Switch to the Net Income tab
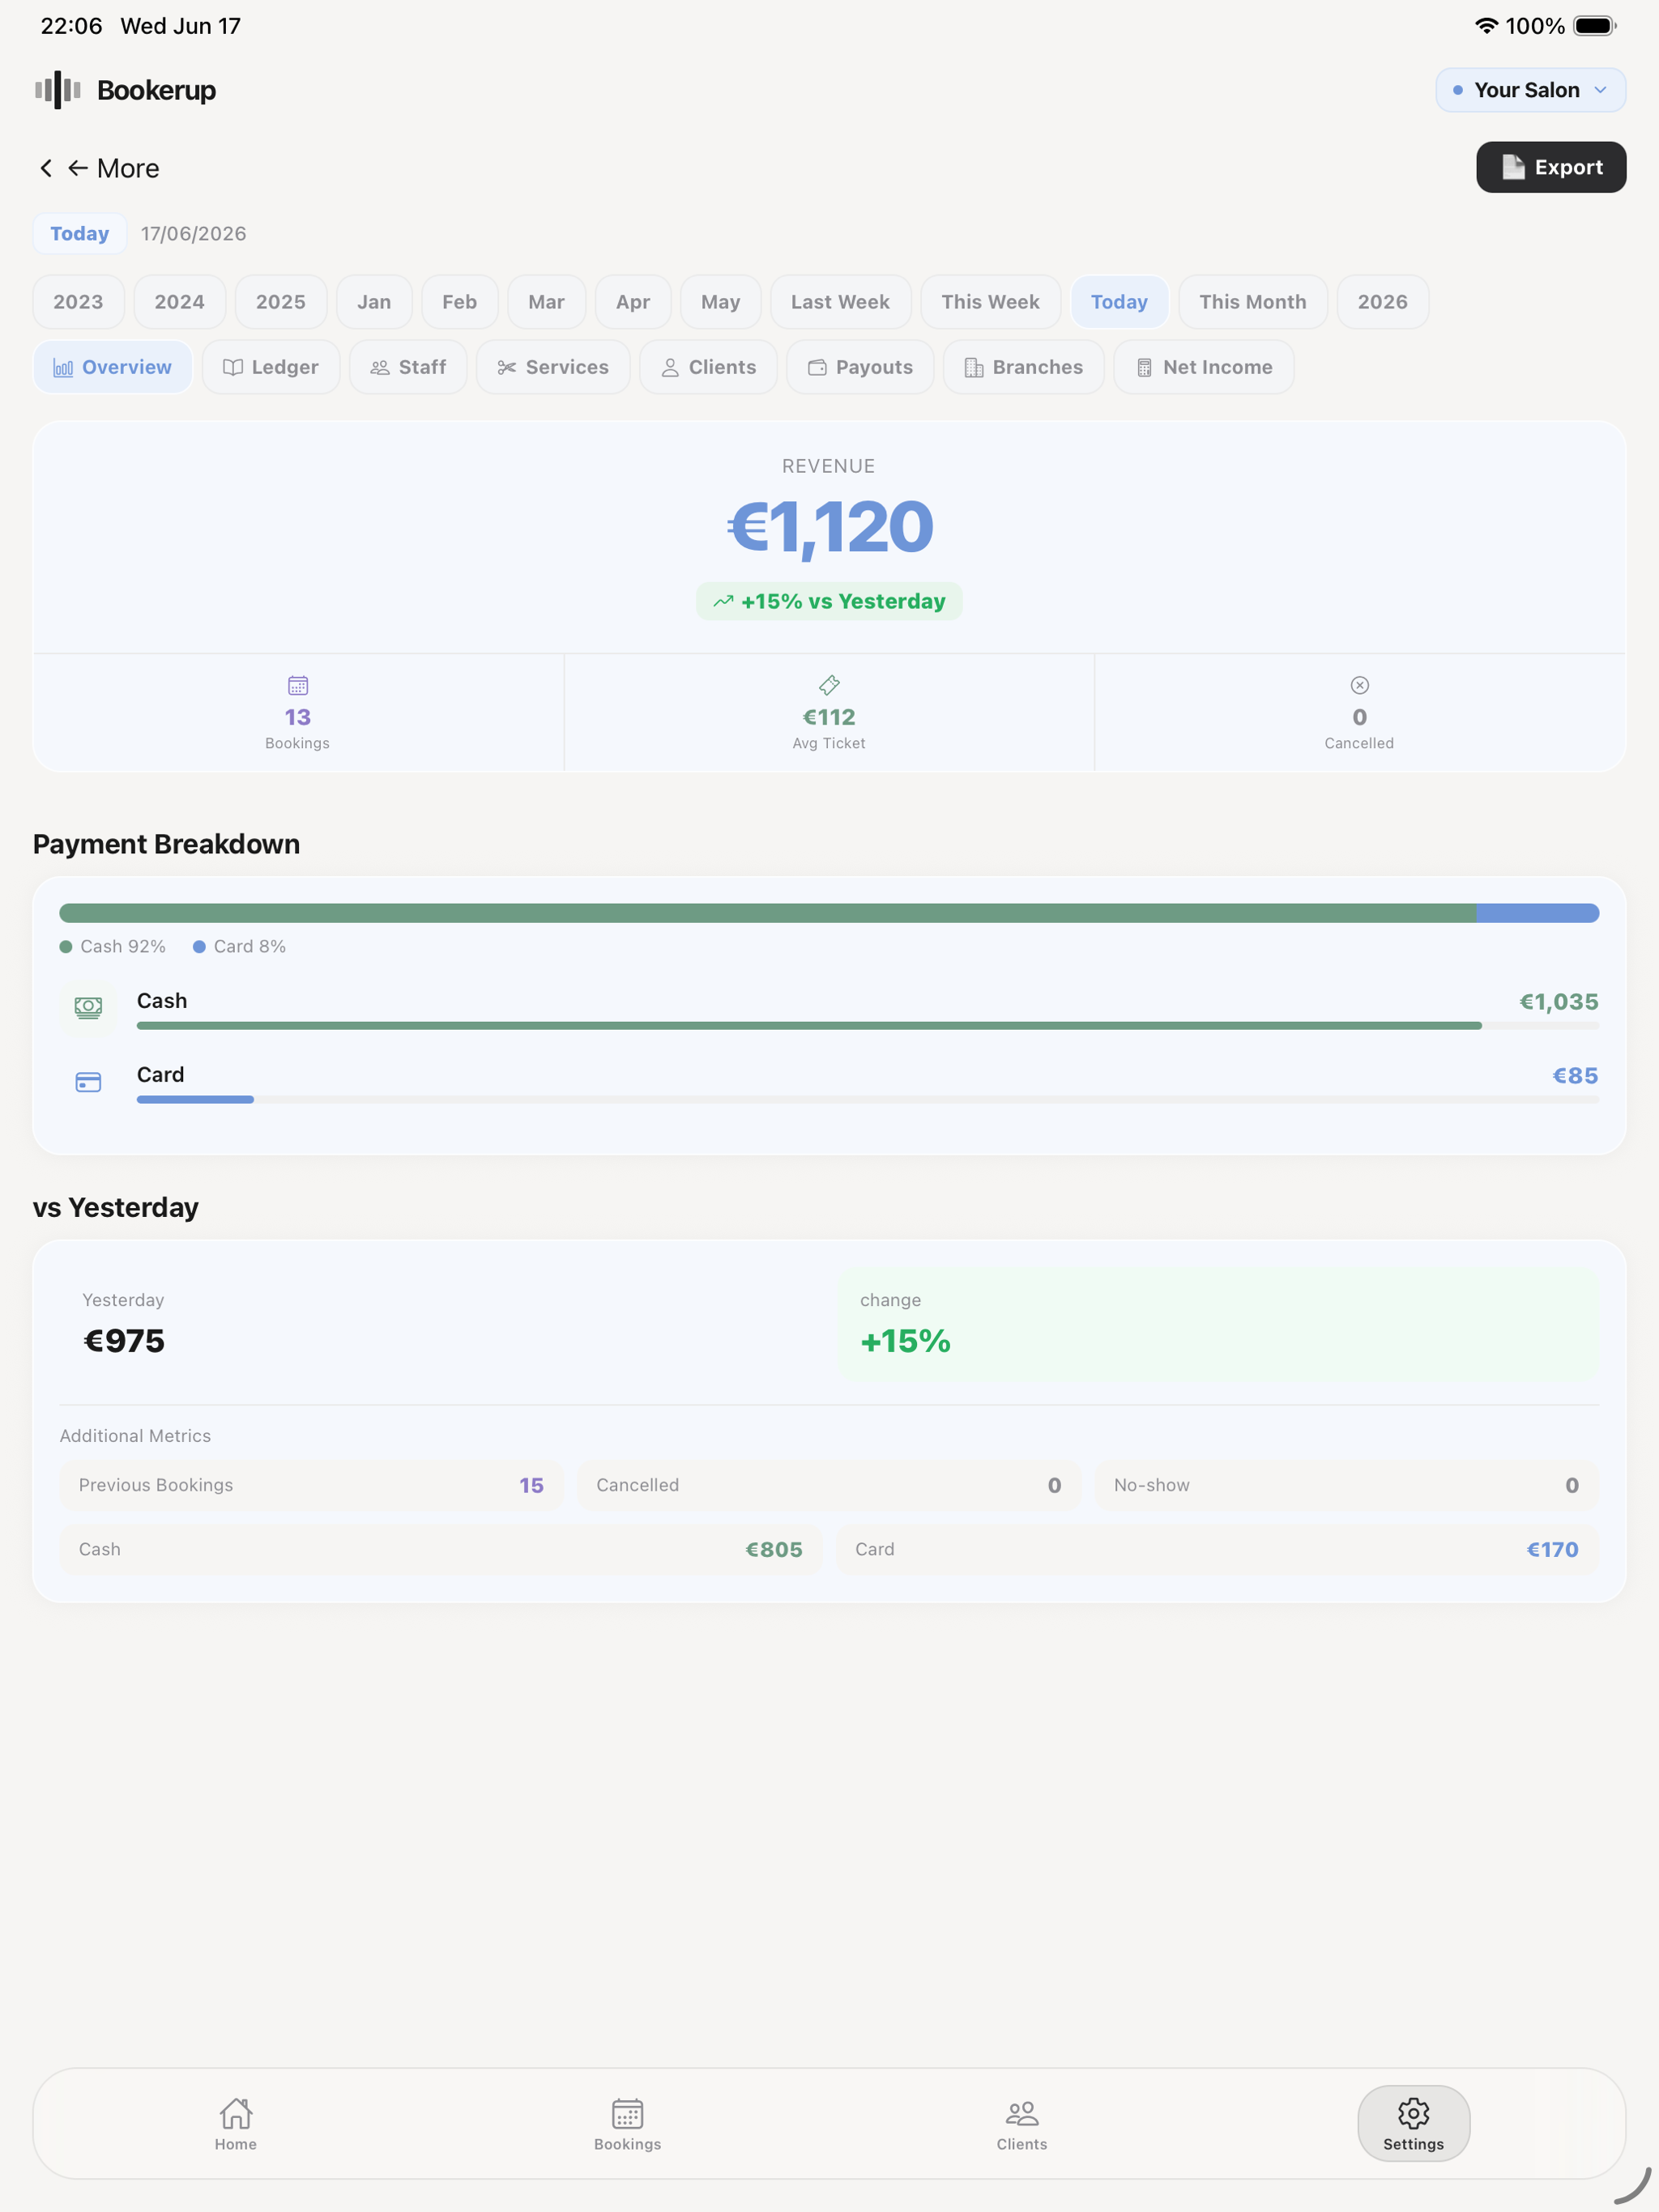Image resolution: width=1659 pixels, height=2212 pixels. point(1204,367)
